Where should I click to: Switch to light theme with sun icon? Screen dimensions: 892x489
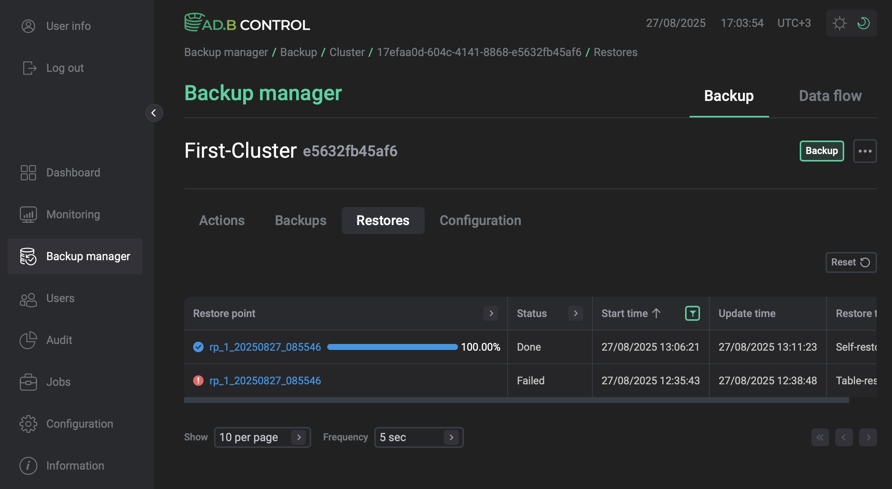839,23
